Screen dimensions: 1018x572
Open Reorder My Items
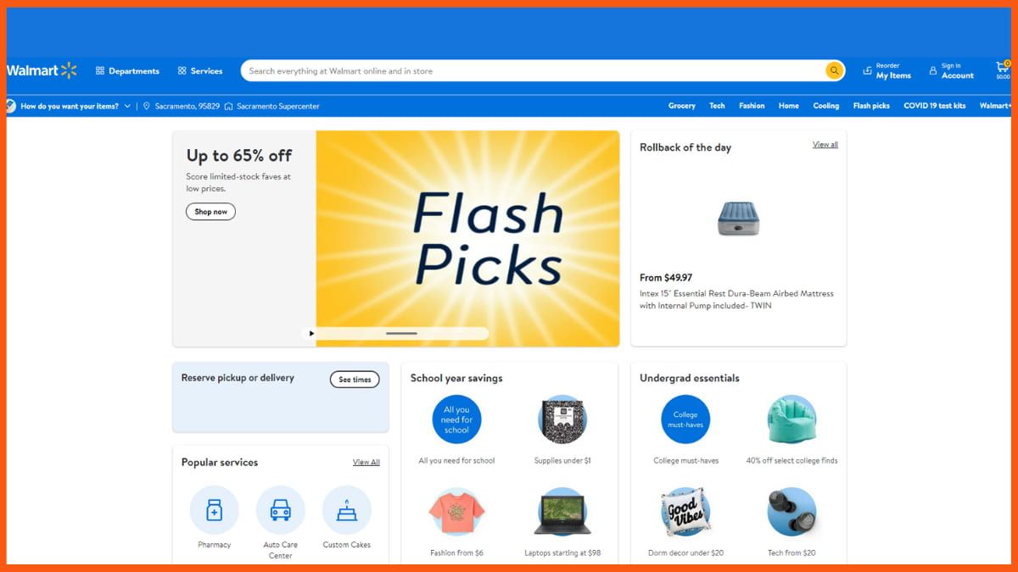pos(887,70)
